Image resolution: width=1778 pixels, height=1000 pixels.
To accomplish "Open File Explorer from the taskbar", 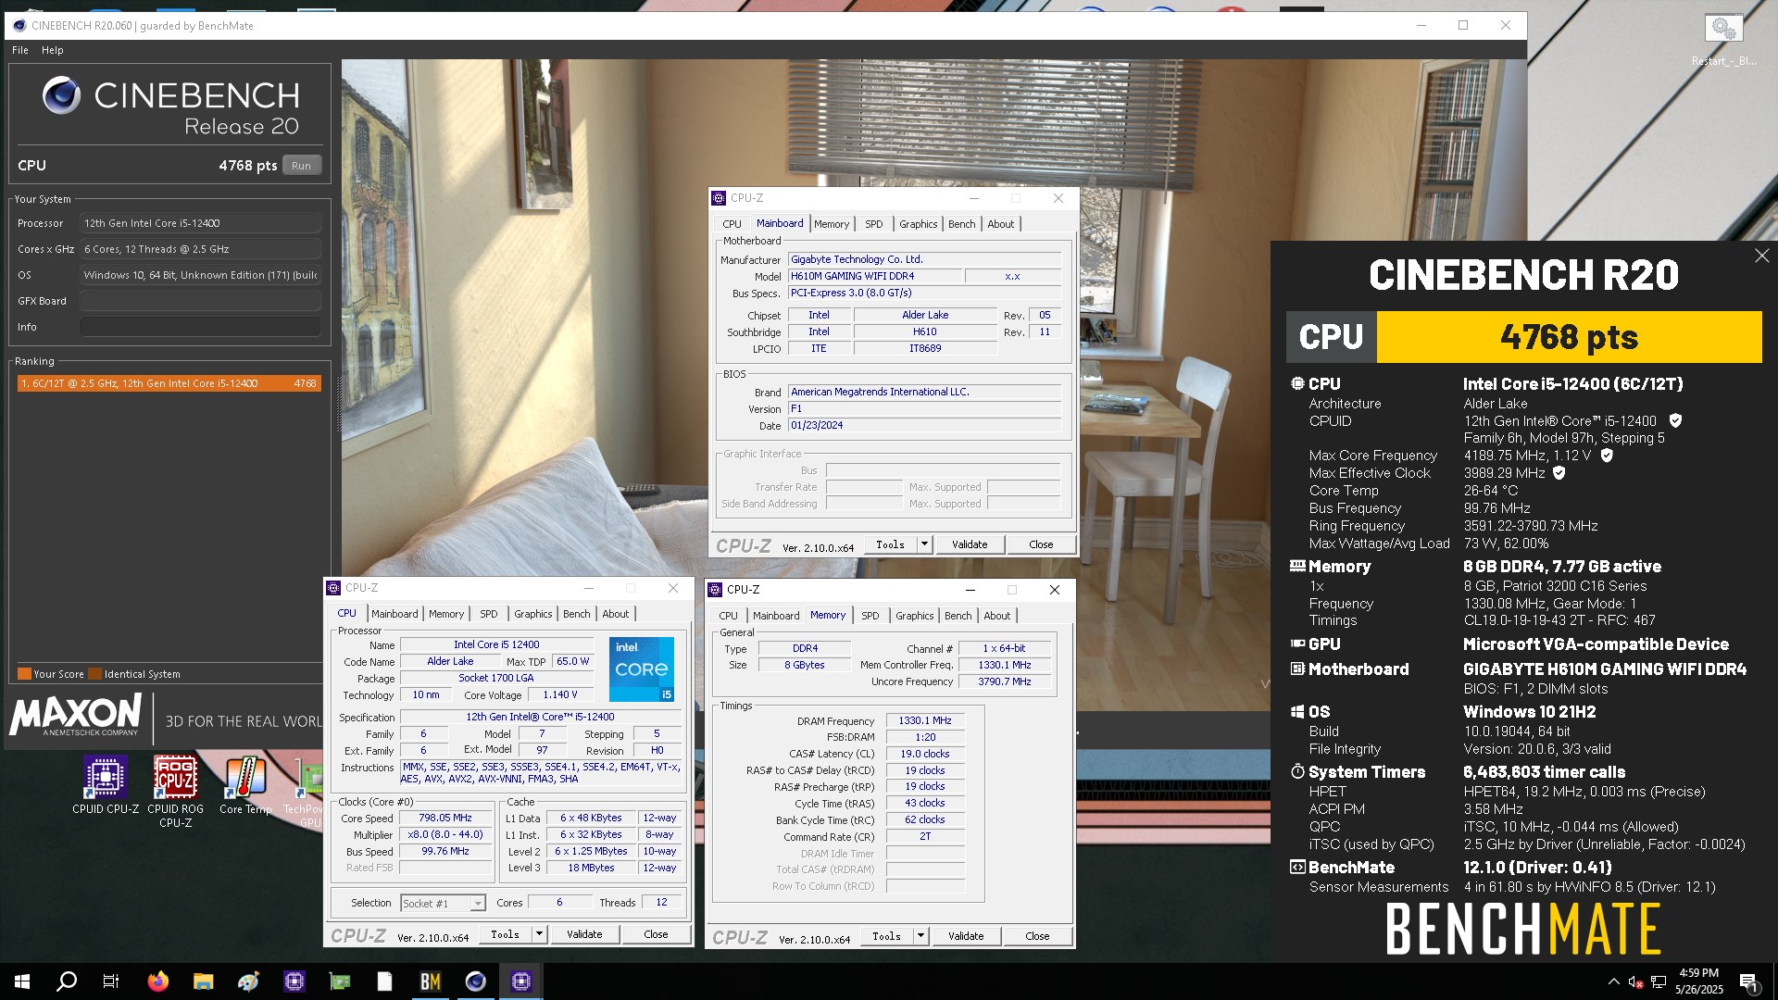I will coord(204,981).
